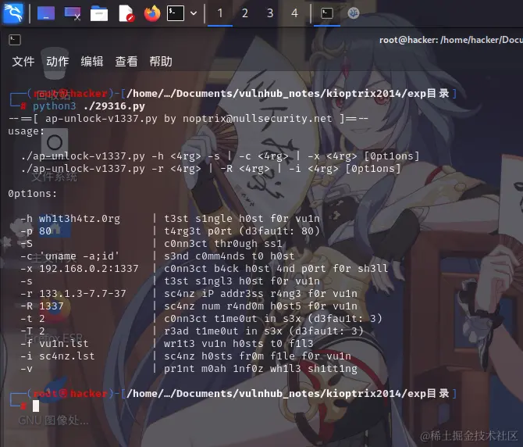Click the "'uname -a;id'" option text

pos(79,256)
